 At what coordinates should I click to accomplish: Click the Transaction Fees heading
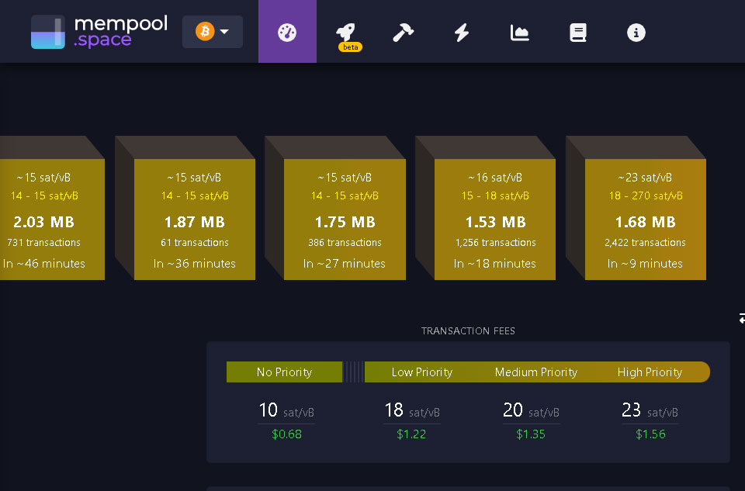click(468, 331)
